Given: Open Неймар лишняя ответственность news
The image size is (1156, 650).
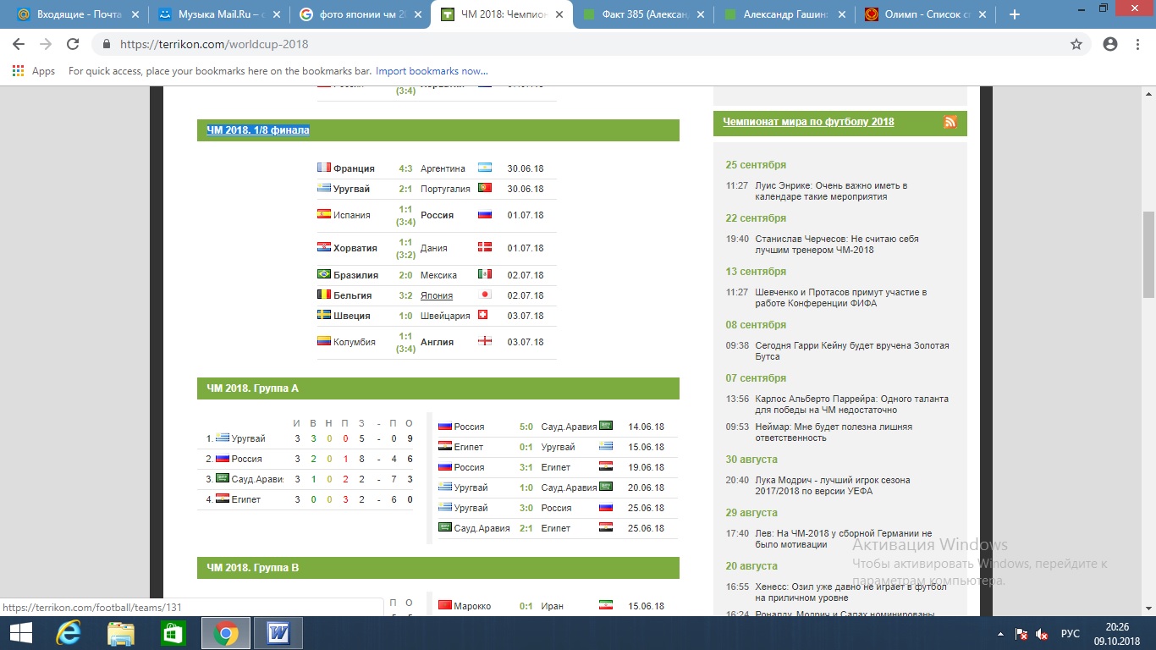Looking at the screenshot, I should pos(834,432).
